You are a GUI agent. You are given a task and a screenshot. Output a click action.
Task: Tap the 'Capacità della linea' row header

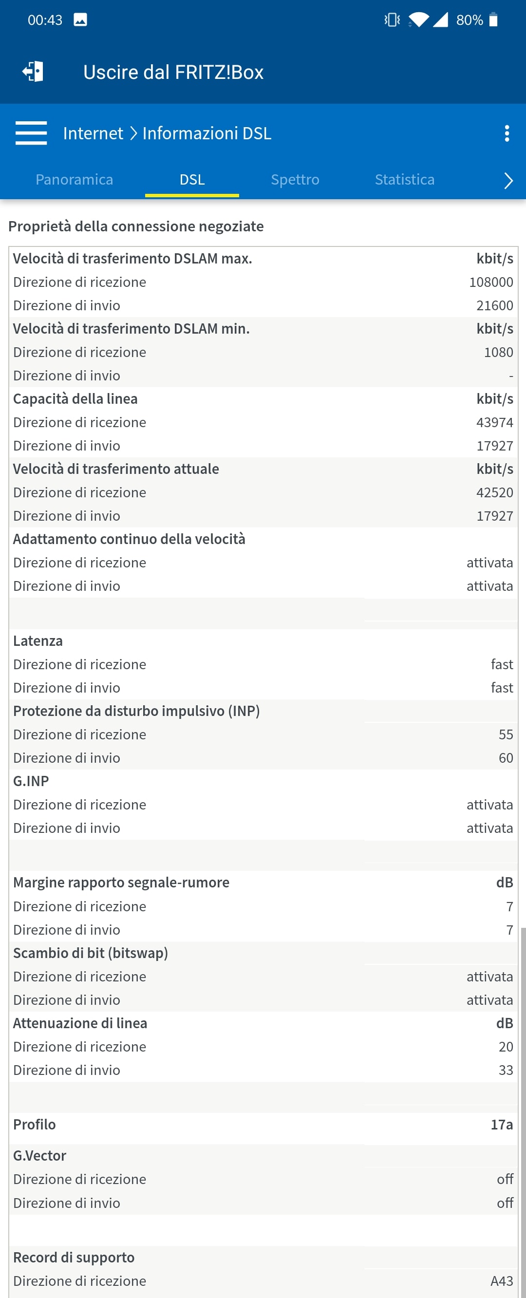[x=75, y=398]
